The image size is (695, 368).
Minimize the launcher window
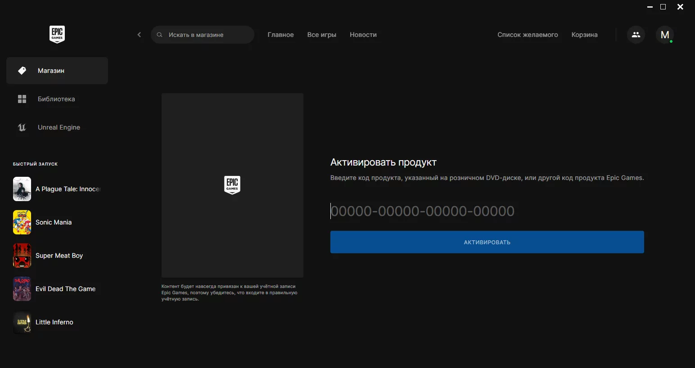coord(650,7)
